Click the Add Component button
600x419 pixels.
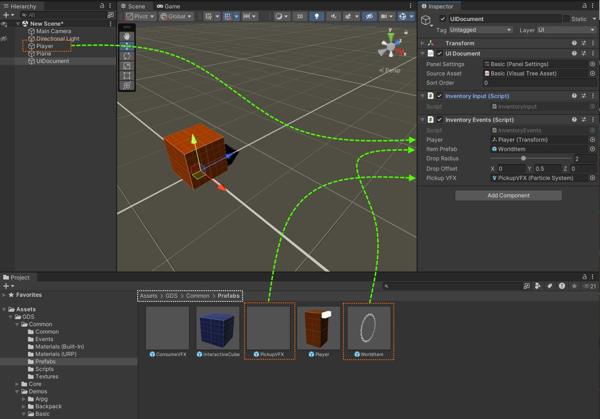click(x=508, y=196)
